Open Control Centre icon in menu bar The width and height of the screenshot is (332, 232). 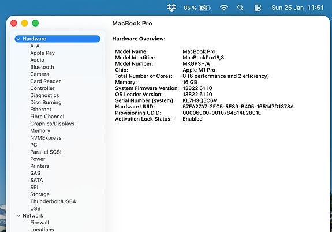(258, 8)
